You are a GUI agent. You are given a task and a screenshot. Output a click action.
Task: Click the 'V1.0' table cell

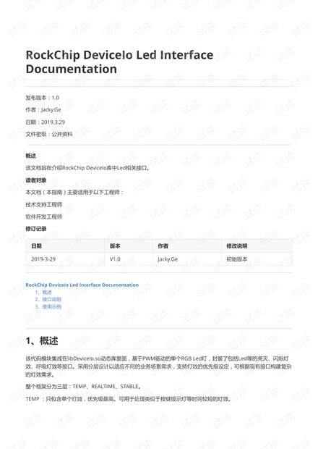(x=129, y=259)
